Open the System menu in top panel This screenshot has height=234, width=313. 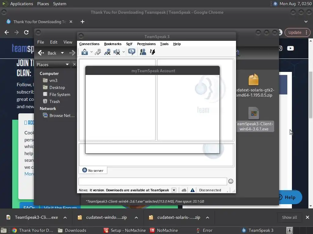click(60, 4)
